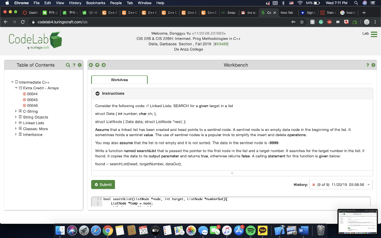Screen dimensions: 381x238
Task: Click the Submit button
Action: (x=103, y=184)
